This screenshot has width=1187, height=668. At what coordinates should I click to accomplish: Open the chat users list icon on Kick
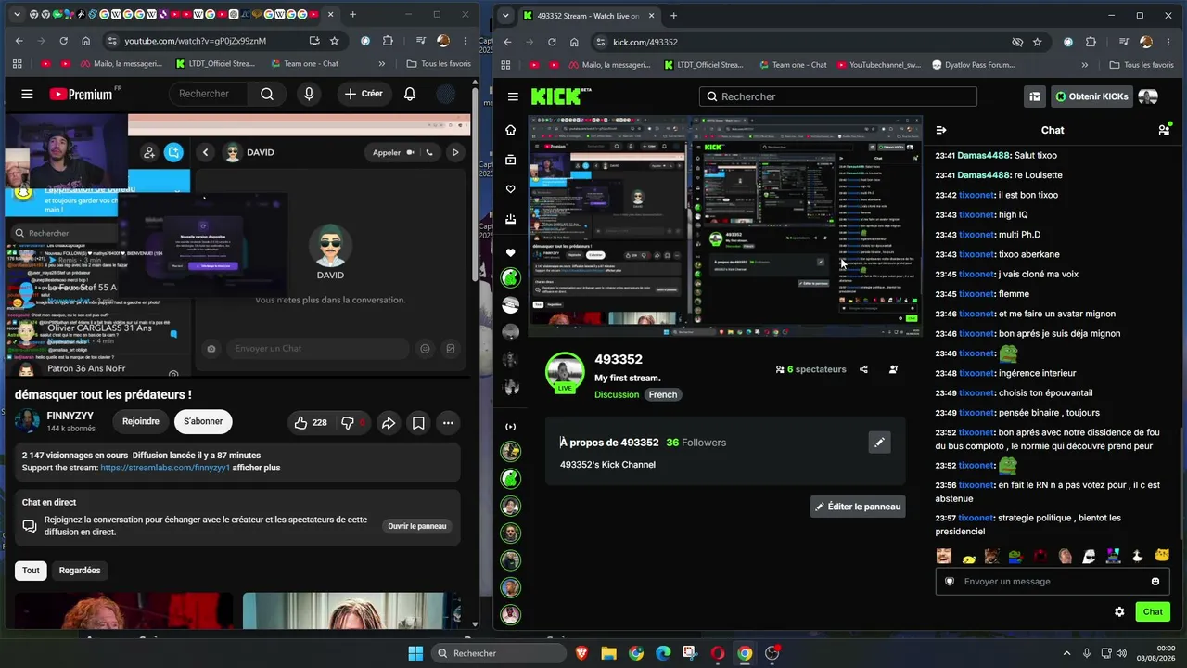(1164, 130)
